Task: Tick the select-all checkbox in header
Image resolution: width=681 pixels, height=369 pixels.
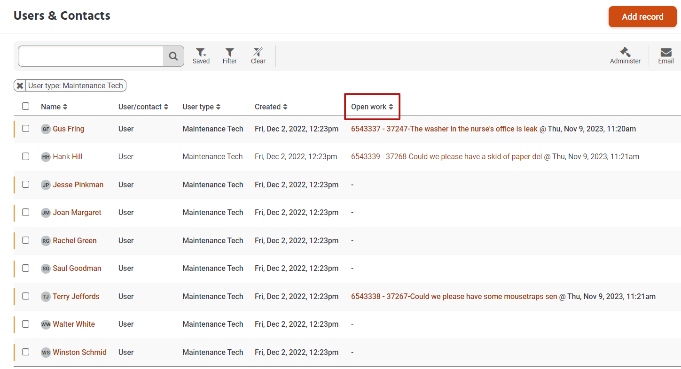Action: [25, 106]
